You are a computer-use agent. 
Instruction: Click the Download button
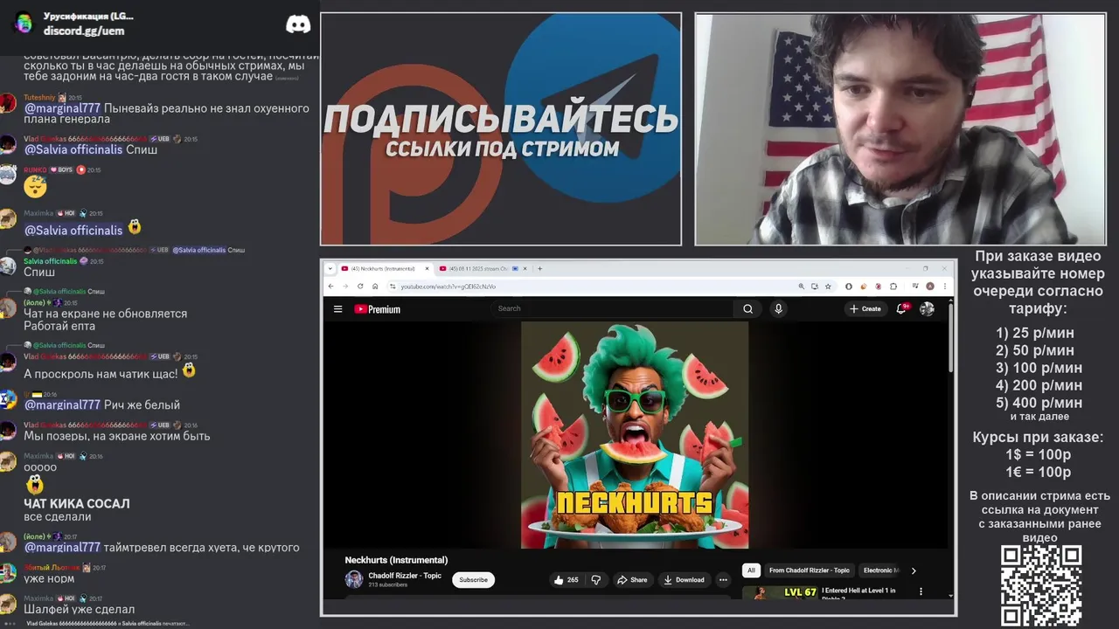click(x=684, y=579)
